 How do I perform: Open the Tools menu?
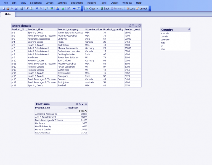pos(104,3)
